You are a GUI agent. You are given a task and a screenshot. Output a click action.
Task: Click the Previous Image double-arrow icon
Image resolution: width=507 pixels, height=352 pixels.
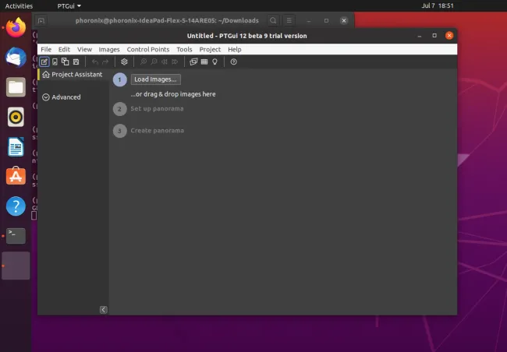click(165, 62)
